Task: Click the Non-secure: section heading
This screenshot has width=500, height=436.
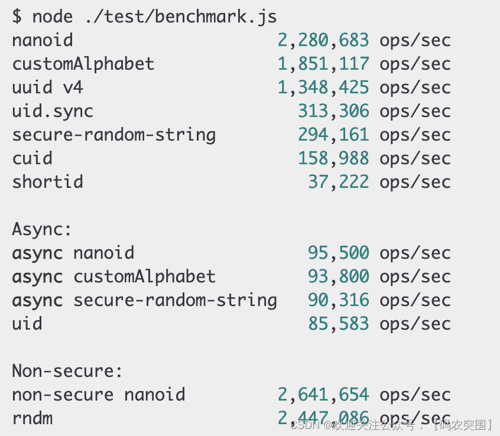Action: click(67, 371)
